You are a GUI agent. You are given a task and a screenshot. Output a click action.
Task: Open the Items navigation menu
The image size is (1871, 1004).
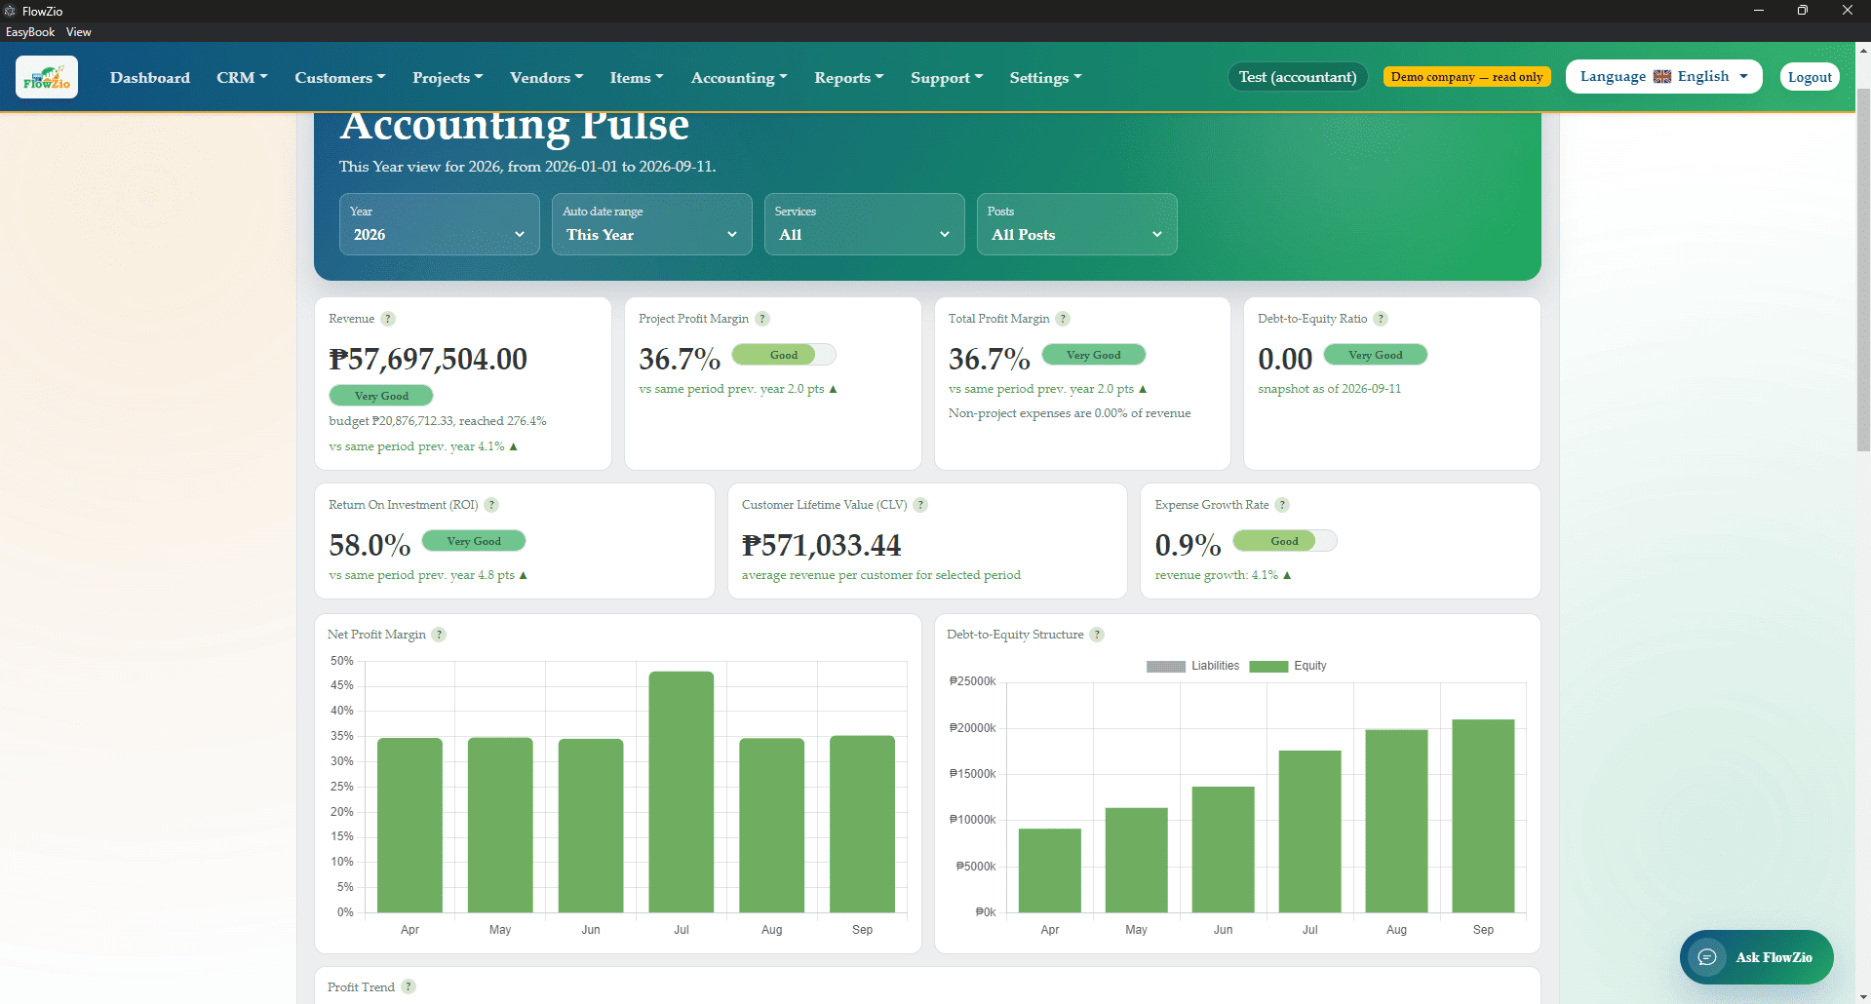637,77
